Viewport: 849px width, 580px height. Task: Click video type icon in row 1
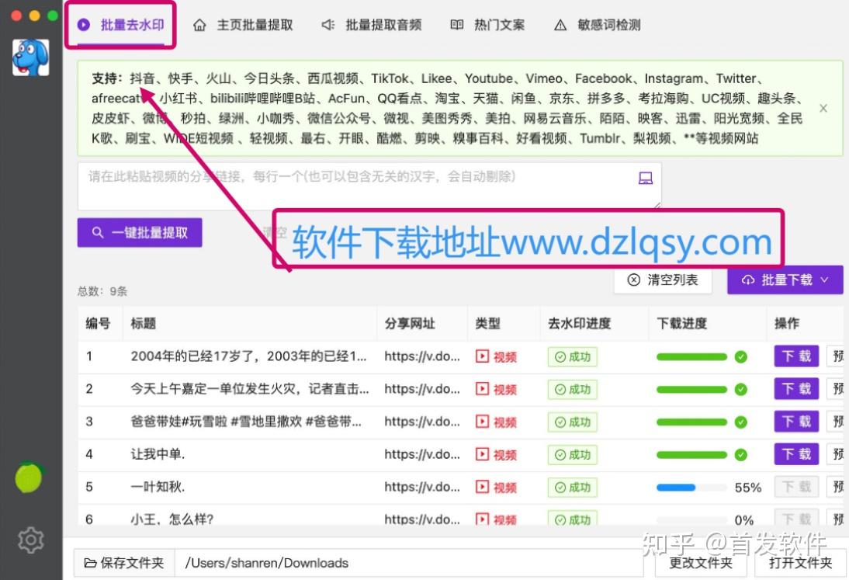coord(482,356)
